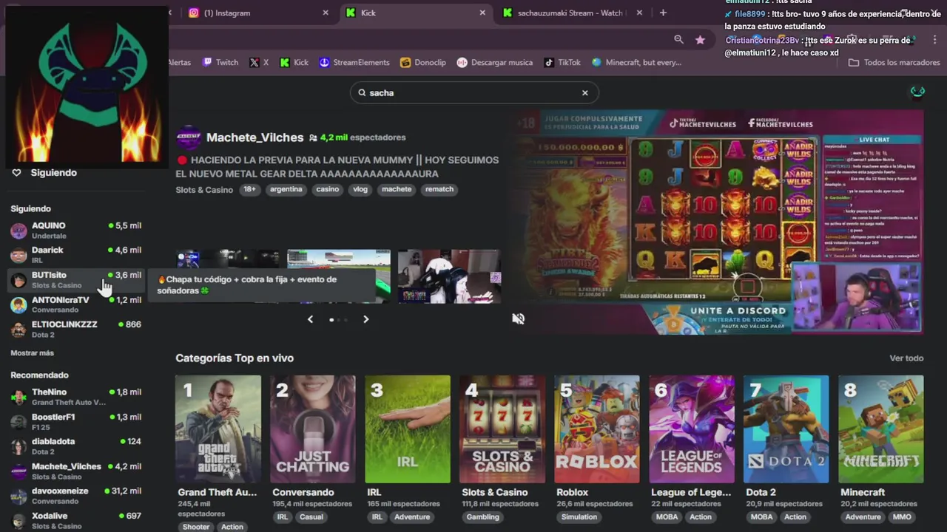
Task: Click Slots & Casino category under featured stream
Action: click(204, 189)
